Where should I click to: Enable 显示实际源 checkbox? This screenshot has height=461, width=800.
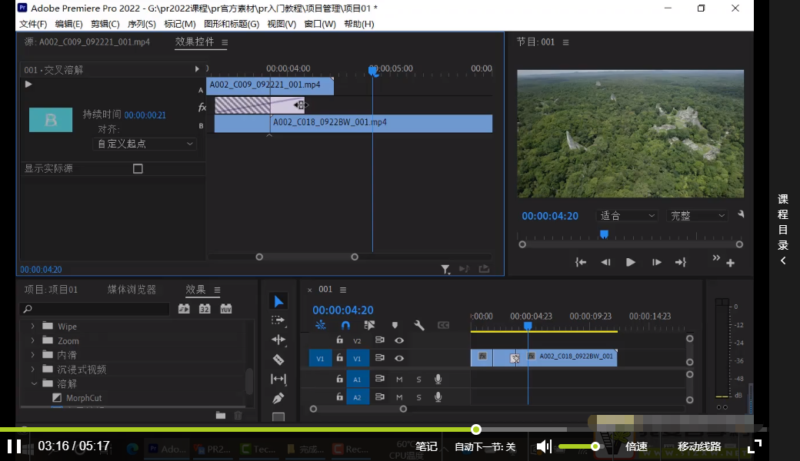pos(138,168)
